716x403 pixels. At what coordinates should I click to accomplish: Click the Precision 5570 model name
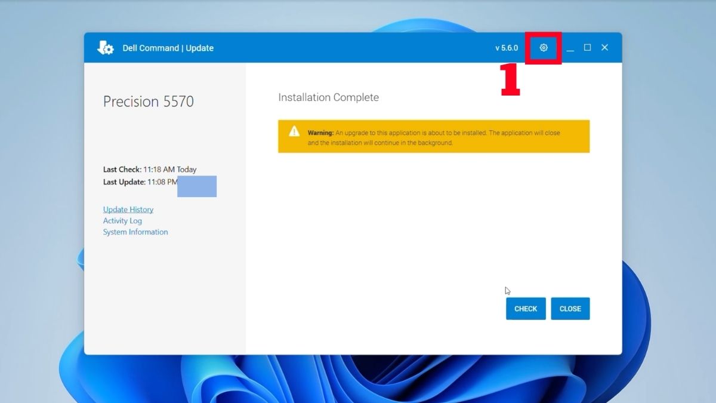pyautogui.click(x=149, y=101)
